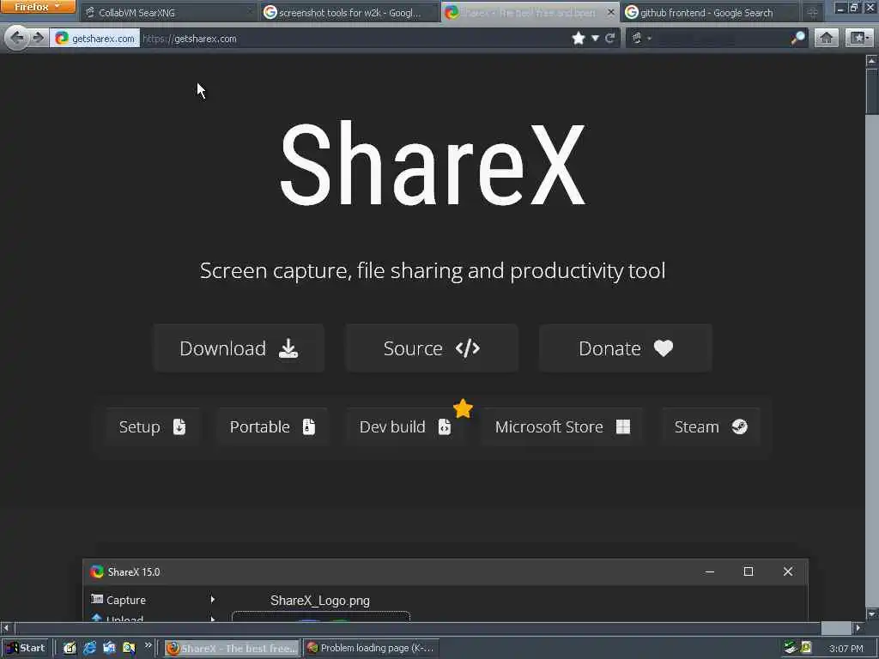Image resolution: width=879 pixels, height=659 pixels.
Task: Click the network tray icon
Action: click(791, 648)
